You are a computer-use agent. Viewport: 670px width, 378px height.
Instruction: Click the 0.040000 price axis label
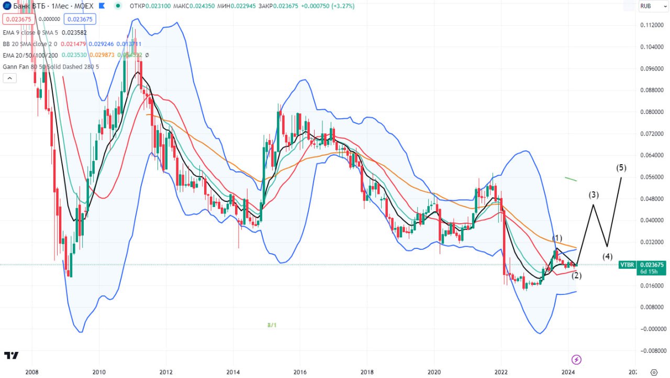tap(653, 220)
